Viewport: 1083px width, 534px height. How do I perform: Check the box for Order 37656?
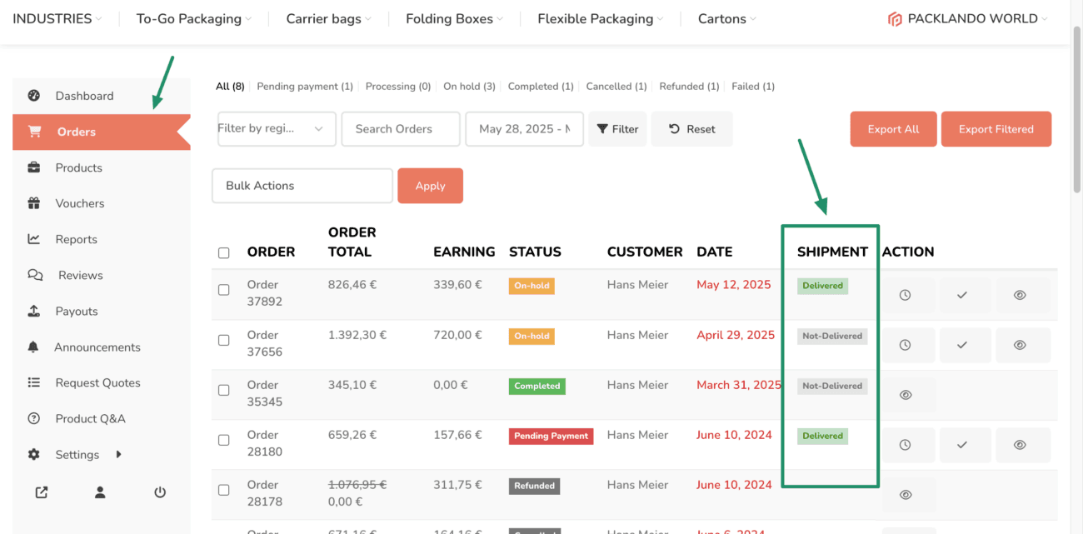tap(223, 340)
